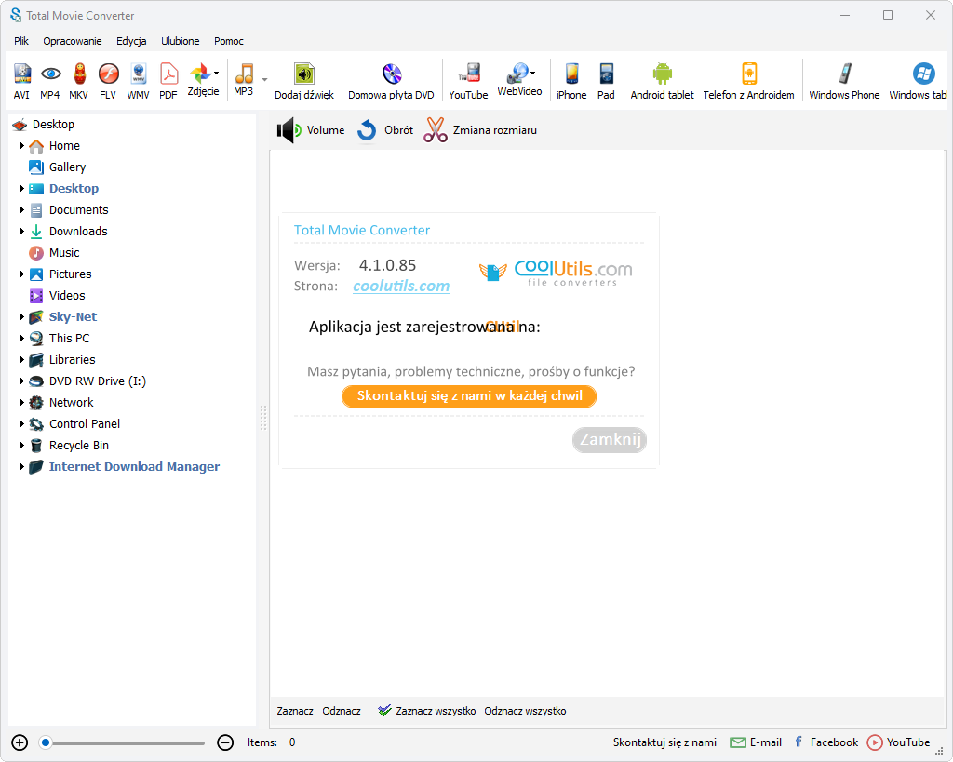This screenshot has height=762, width=953.
Task: Select Music folder in tree
Action: [54, 253]
